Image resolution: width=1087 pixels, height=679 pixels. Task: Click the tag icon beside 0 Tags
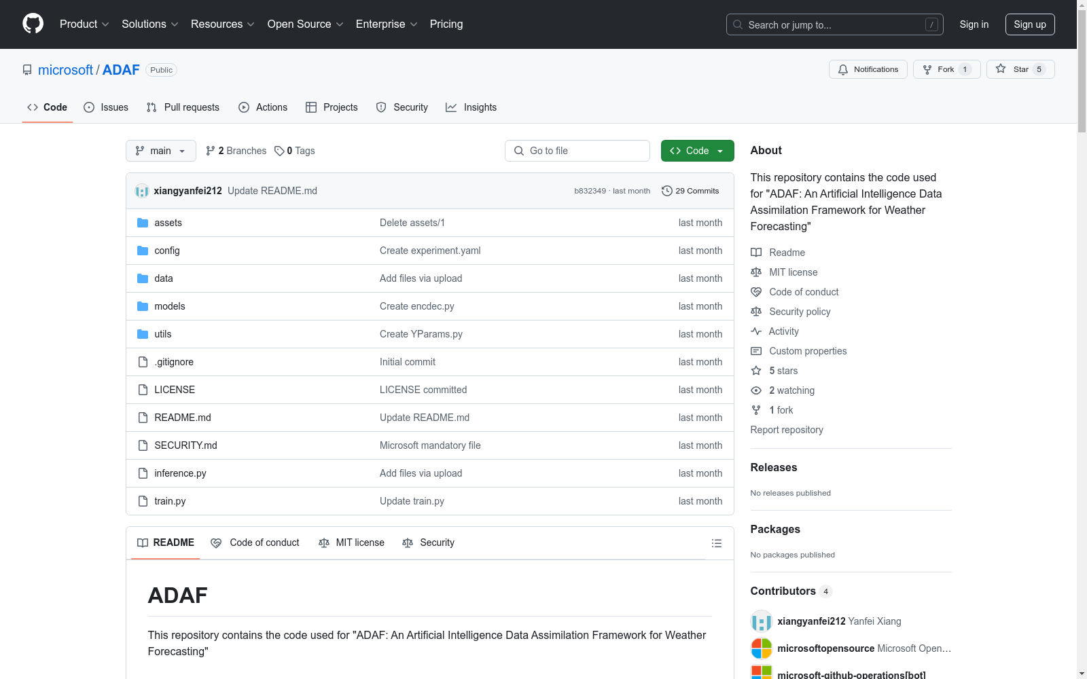279,151
